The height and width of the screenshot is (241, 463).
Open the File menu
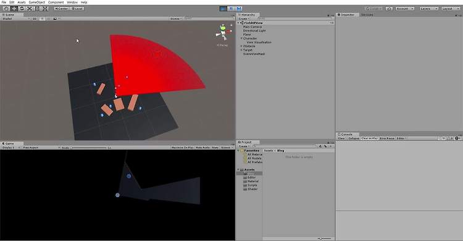click(4, 2)
